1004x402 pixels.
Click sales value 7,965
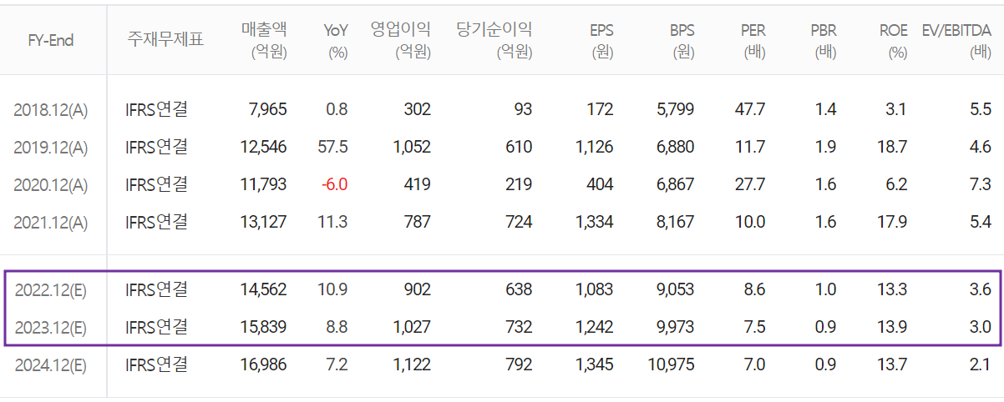pyautogui.click(x=268, y=109)
